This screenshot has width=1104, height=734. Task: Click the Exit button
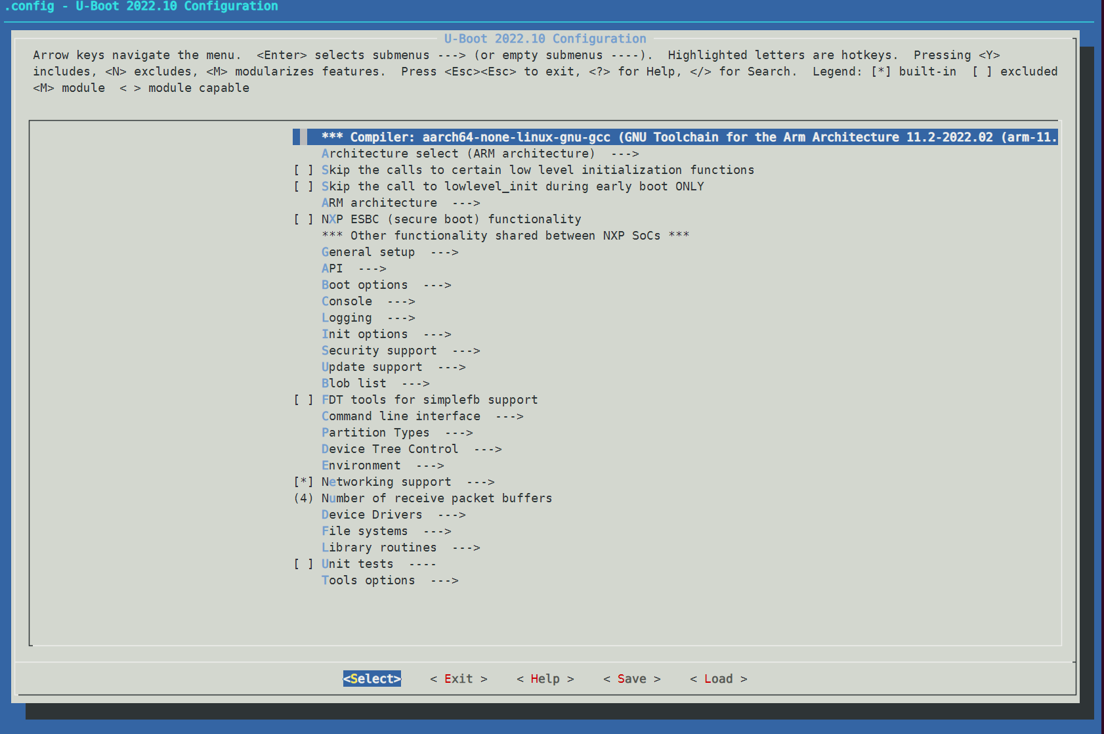459,679
